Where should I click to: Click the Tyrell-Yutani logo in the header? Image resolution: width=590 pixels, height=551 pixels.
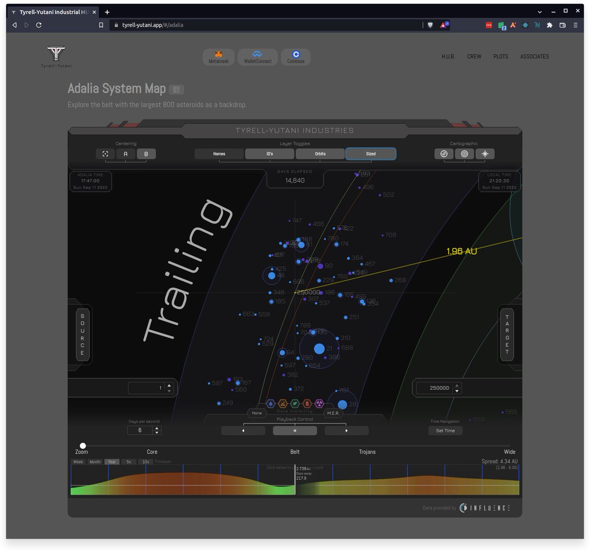pos(56,56)
